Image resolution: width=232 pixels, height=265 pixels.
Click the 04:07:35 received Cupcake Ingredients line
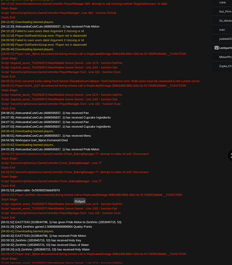(56, 118)
